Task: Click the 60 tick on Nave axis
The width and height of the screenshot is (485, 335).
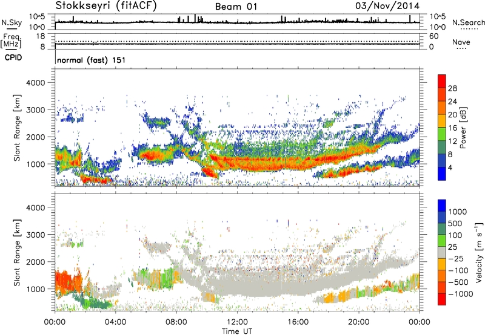Action: coord(433,36)
